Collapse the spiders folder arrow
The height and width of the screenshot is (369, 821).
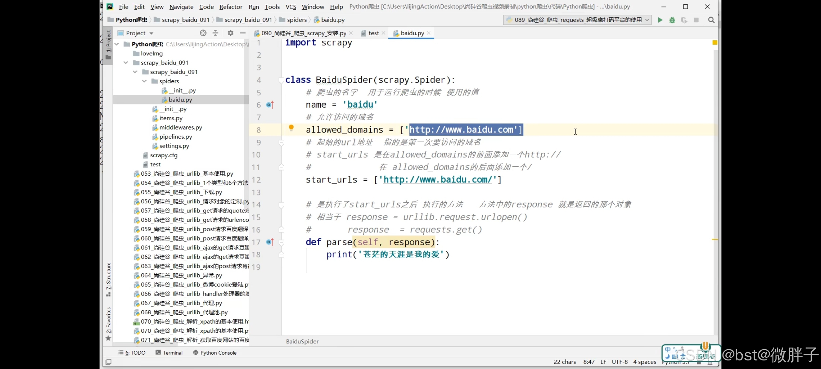click(144, 81)
